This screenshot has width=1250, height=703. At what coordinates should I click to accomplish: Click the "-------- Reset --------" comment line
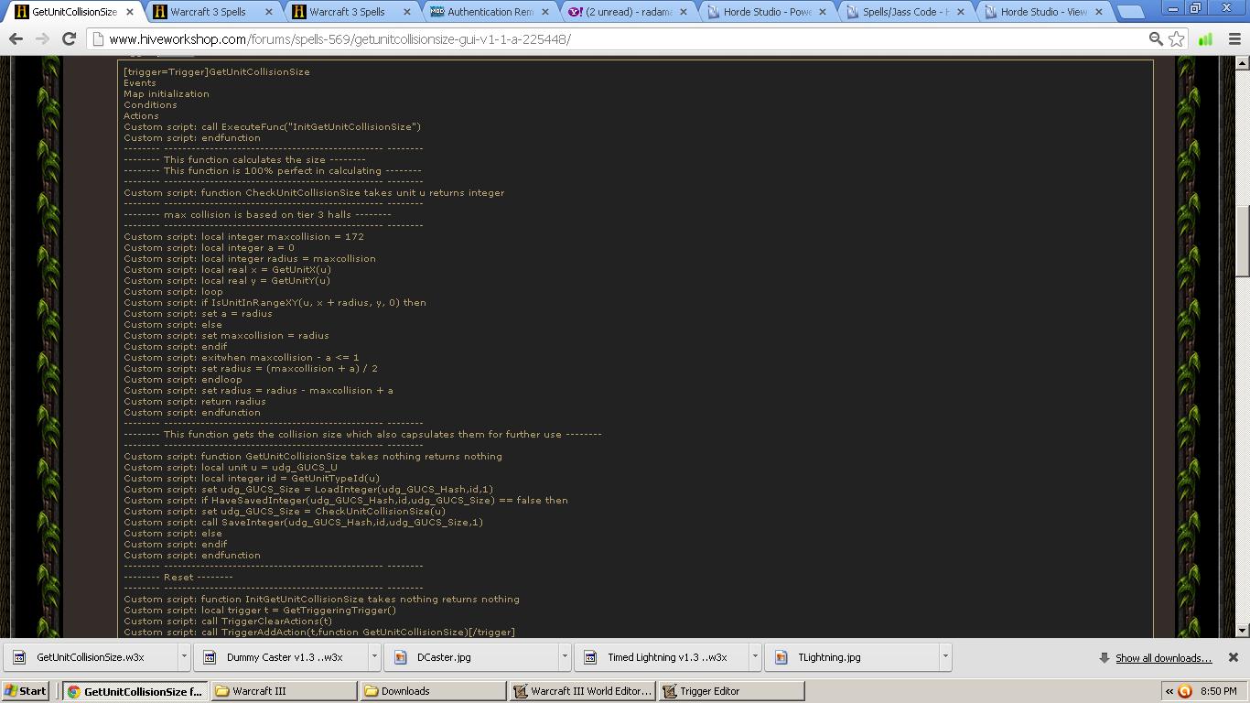178,577
